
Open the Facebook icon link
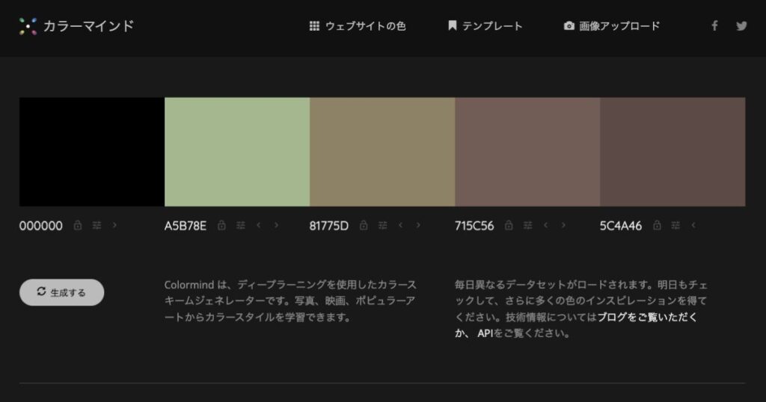point(714,26)
